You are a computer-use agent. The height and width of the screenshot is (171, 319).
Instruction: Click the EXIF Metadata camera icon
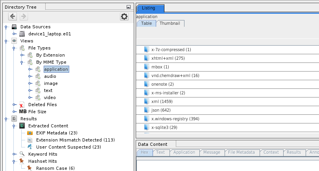click(30, 133)
